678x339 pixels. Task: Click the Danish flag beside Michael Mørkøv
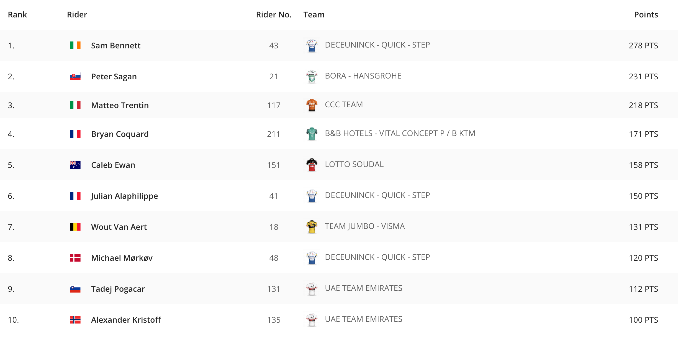75,258
